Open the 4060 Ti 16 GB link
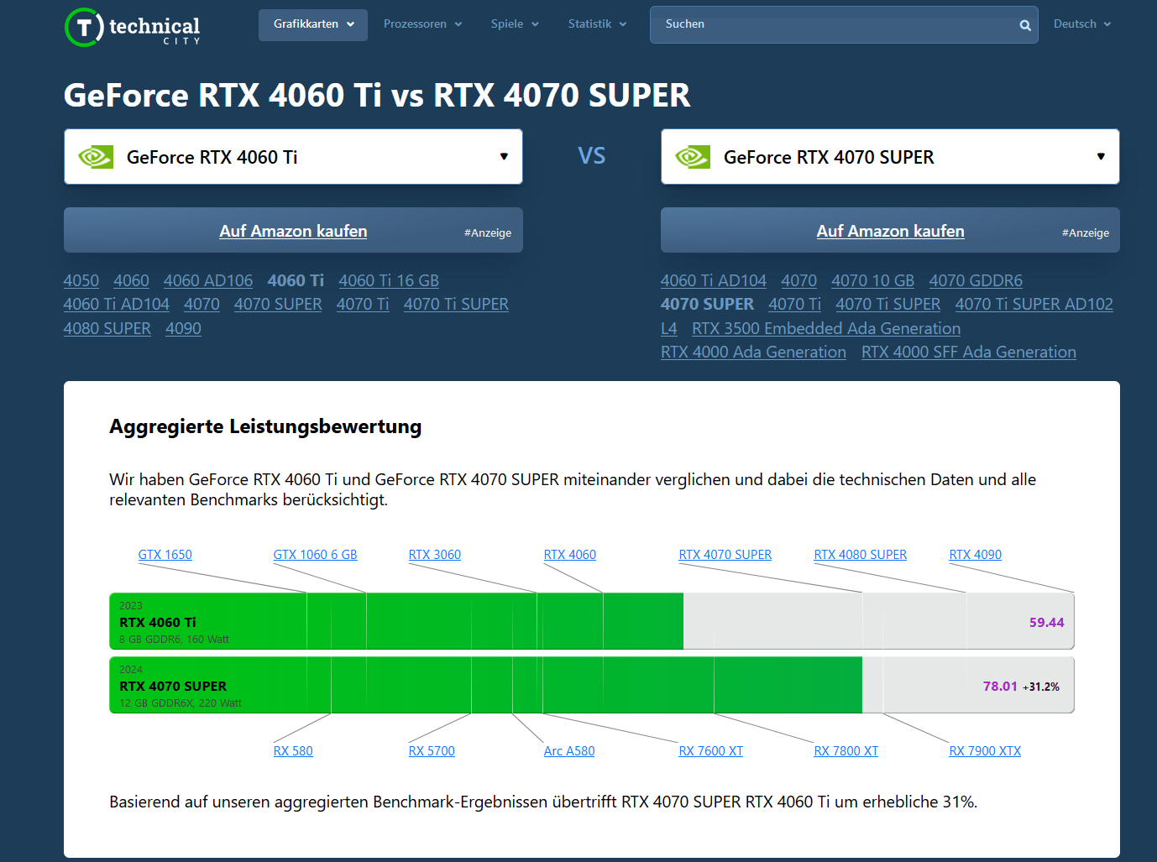 pos(389,280)
